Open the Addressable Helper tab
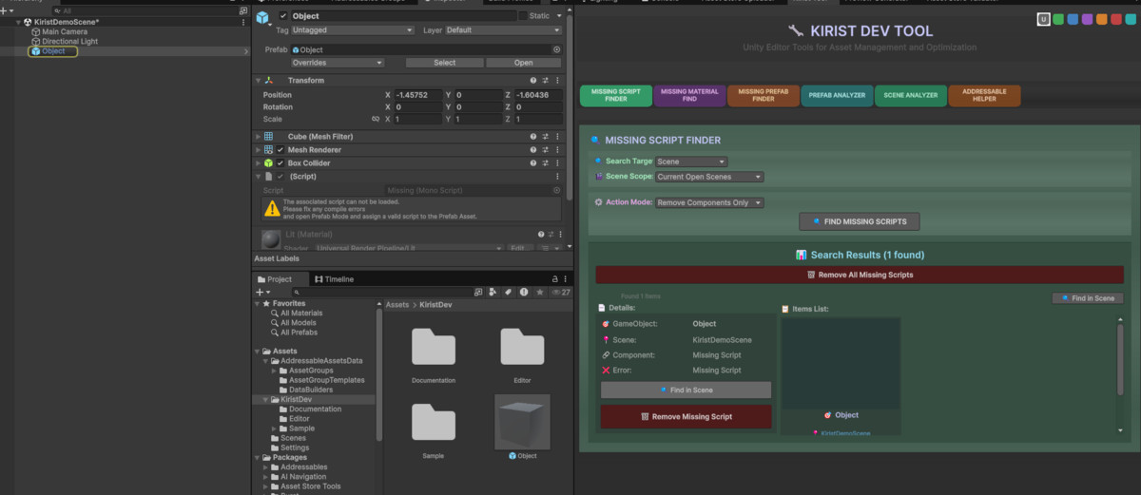Viewport: 1141px width, 495px height. pos(984,95)
